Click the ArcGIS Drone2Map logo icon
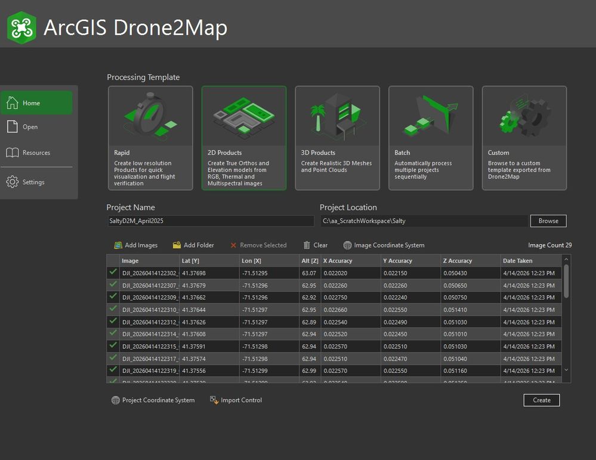Screen dimensions: 596x460 click(21, 27)
